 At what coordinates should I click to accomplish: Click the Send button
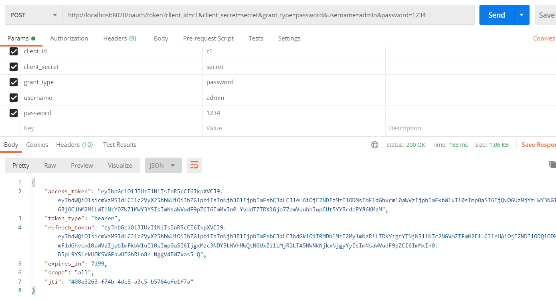[496, 14]
